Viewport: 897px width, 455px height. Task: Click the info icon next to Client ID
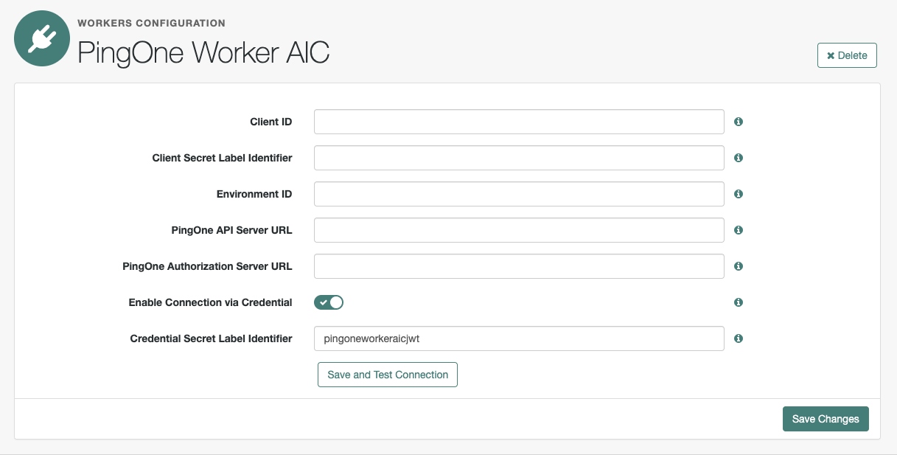pyautogui.click(x=738, y=122)
